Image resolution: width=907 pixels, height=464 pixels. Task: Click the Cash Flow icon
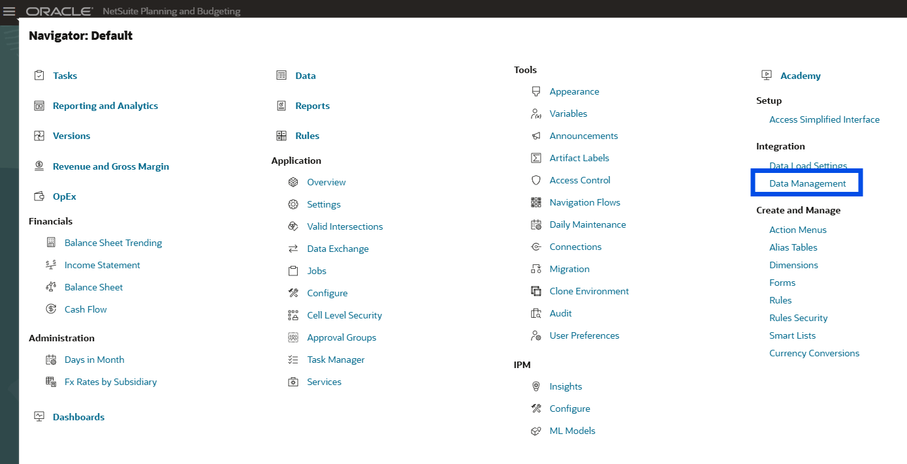click(51, 309)
